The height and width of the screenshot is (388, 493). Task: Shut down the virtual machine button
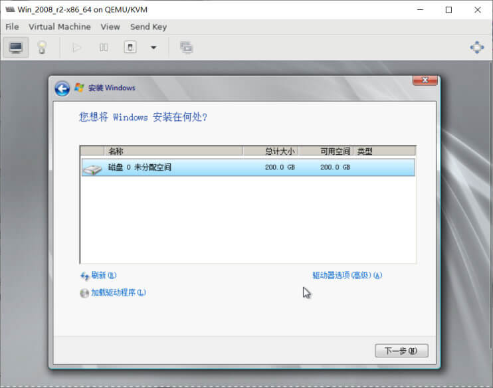point(130,47)
